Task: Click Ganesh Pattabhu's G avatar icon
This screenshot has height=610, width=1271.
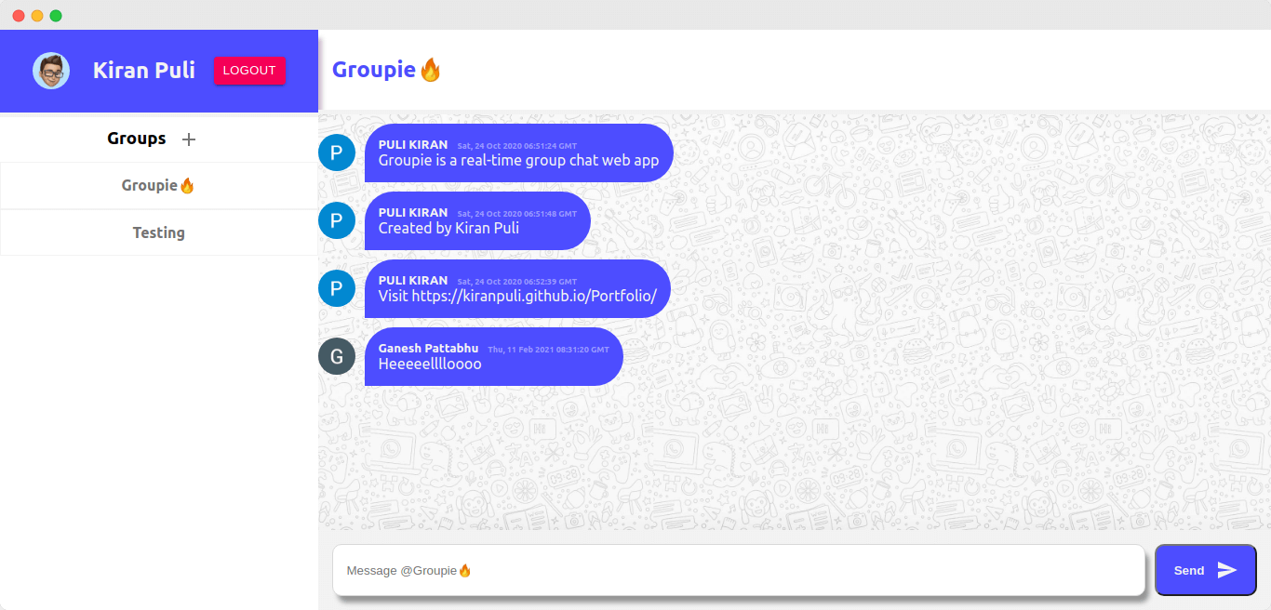Action: point(336,356)
